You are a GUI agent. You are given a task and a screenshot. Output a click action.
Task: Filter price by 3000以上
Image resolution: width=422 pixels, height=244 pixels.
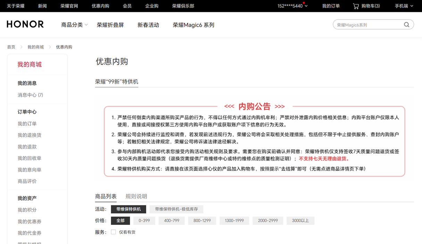(x=300, y=221)
